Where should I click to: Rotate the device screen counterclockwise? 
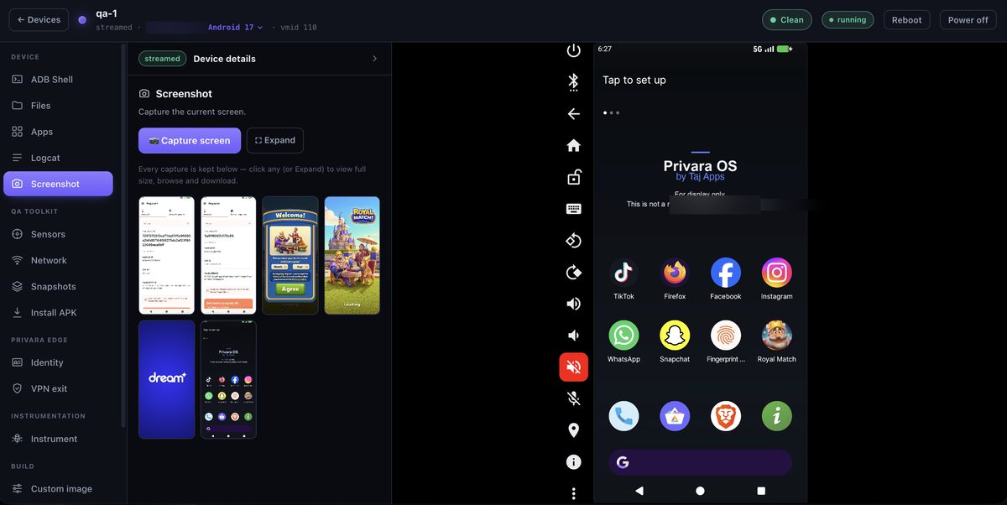tap(574, 241)
